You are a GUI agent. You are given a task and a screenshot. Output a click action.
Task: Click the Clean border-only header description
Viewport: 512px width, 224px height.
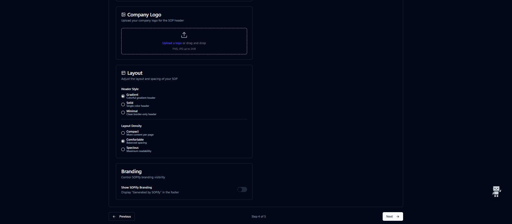click(141, 114)
